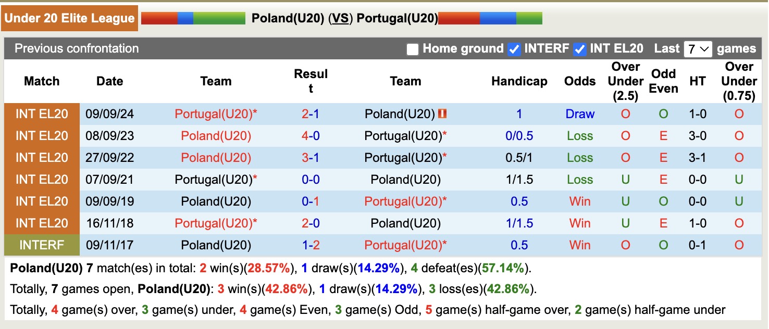Click the Under 20 Elite League tab

(69, 19)
